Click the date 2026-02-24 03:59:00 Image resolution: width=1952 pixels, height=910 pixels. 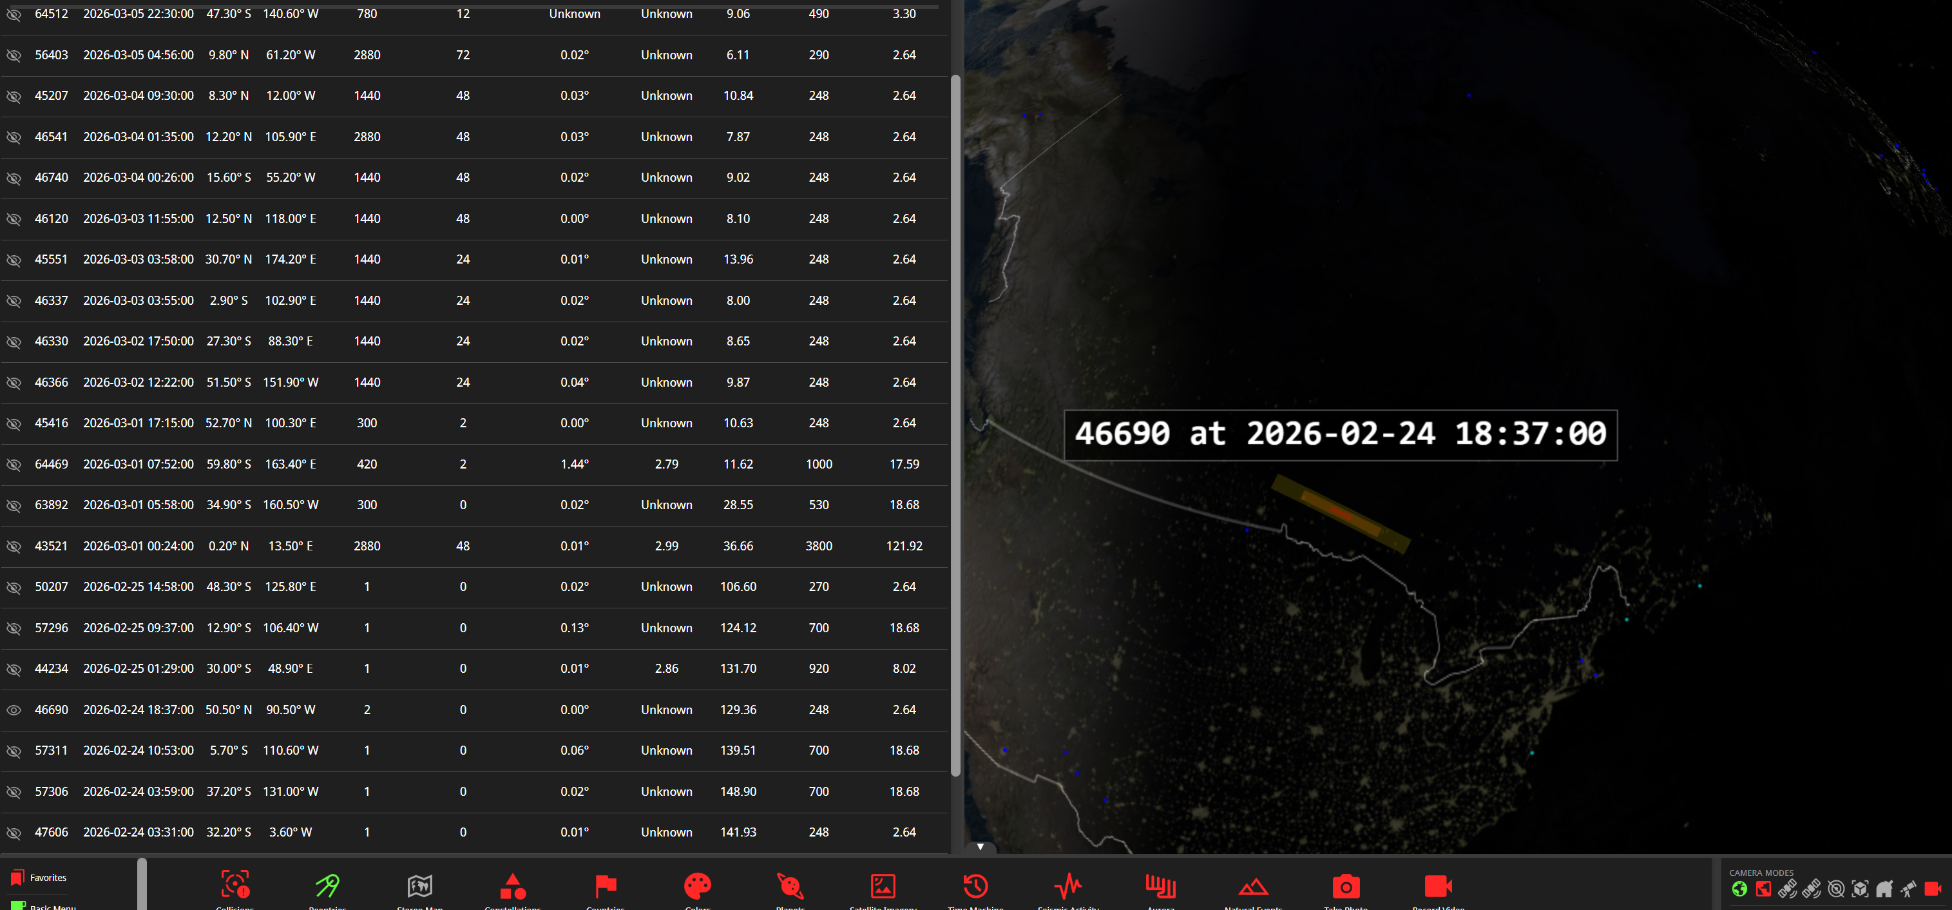(139, 791)
